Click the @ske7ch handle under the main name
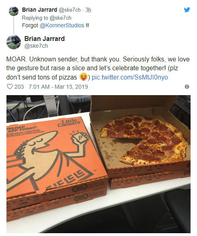 click(x=36, y=46)
